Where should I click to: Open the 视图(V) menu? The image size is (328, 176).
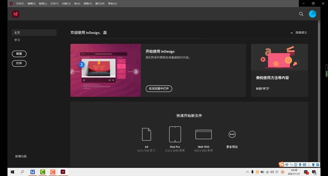(x=88, y=3)
